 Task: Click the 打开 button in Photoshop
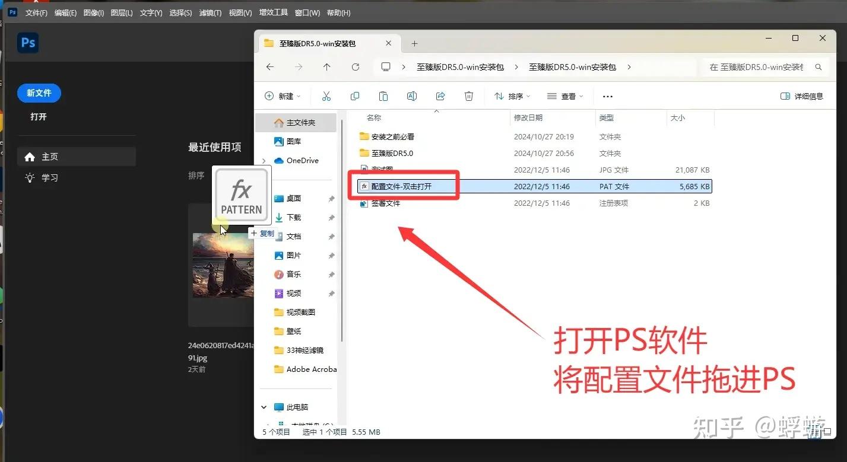tap(39, 117)
